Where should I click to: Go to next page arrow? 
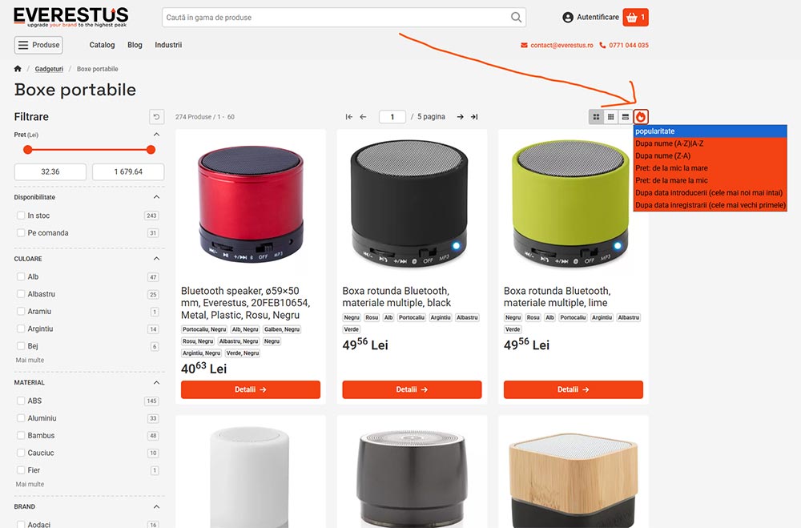tap(460, 117)
